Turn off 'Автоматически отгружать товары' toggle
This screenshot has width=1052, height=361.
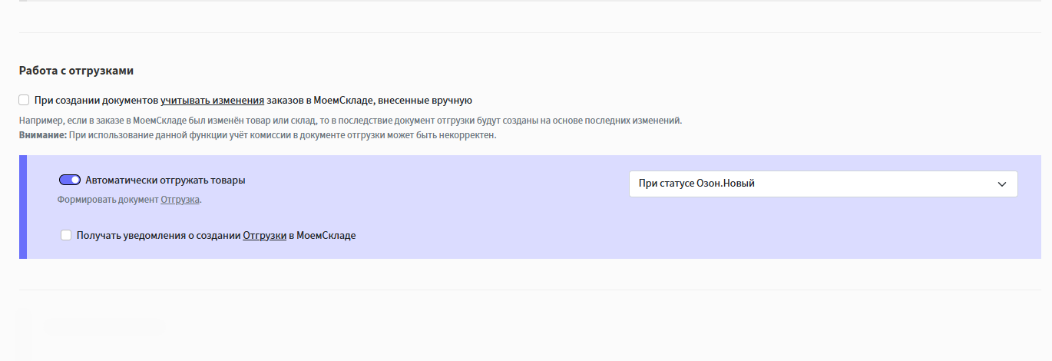point(70,180)
